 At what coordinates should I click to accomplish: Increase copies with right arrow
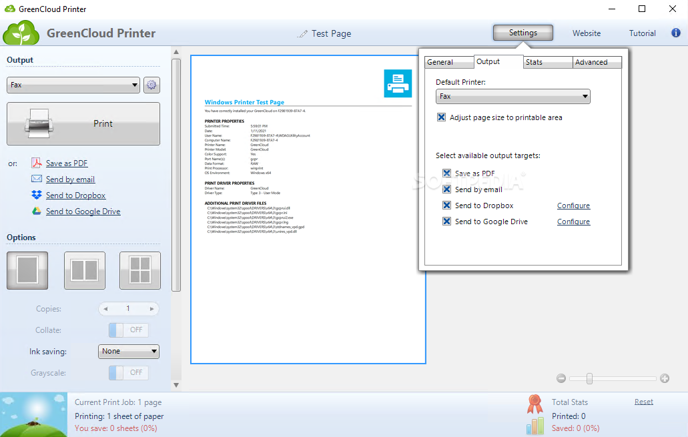pyautogui.click(x=152, y=309)
